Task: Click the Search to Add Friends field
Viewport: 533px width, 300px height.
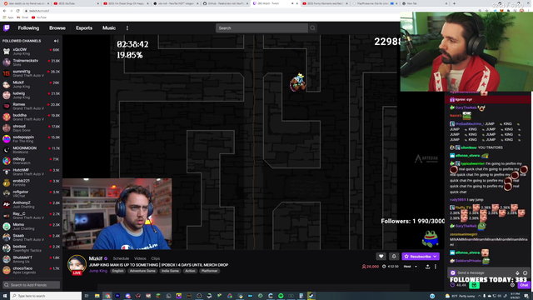Action: pos(32,285)
